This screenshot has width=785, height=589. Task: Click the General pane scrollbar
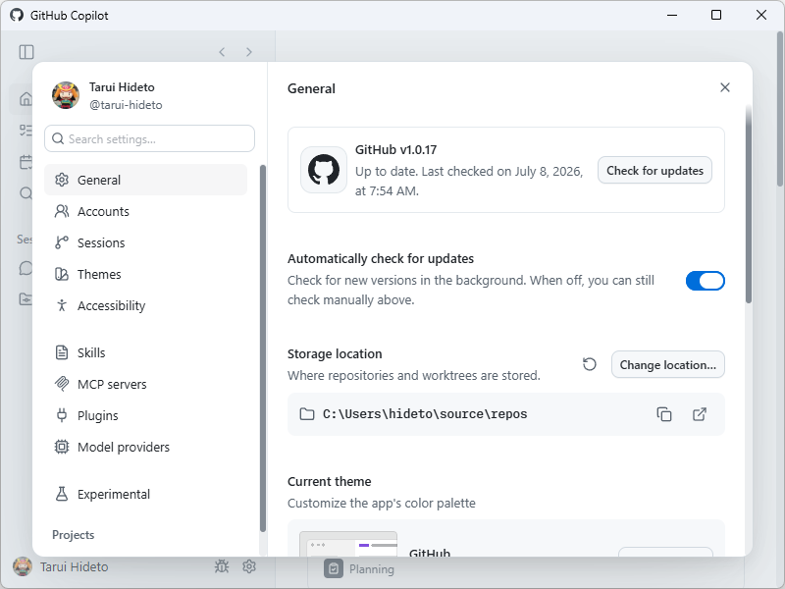(749, 204)
